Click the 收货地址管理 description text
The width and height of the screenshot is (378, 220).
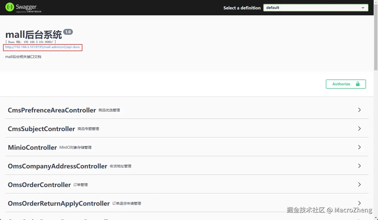[x=120, y=166]
